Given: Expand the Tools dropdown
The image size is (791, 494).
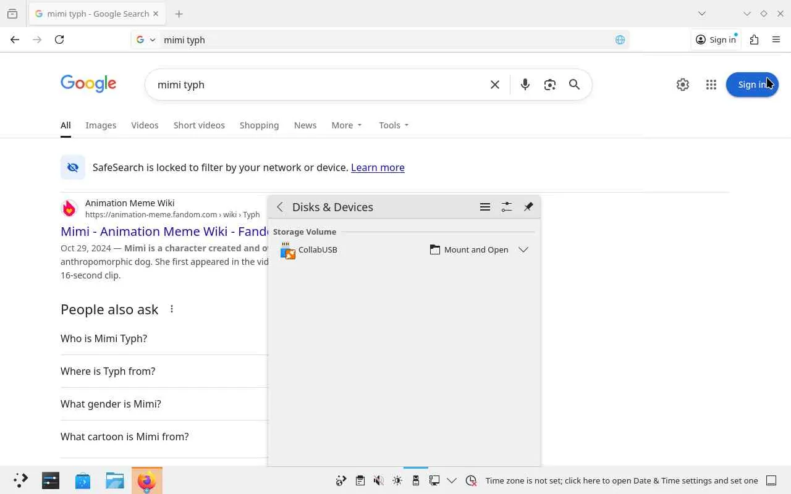Looking at the screenshot, I should click(x=394, y=125).
